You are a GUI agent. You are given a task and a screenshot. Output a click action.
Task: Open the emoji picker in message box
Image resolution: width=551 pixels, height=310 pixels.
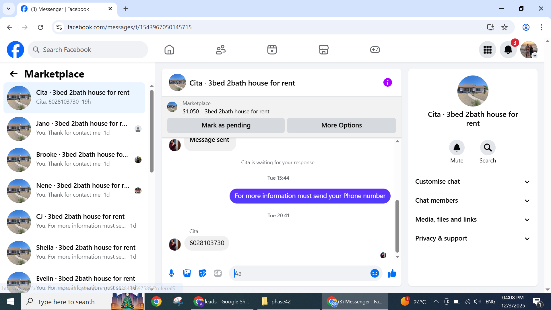[x=375, y=273]
